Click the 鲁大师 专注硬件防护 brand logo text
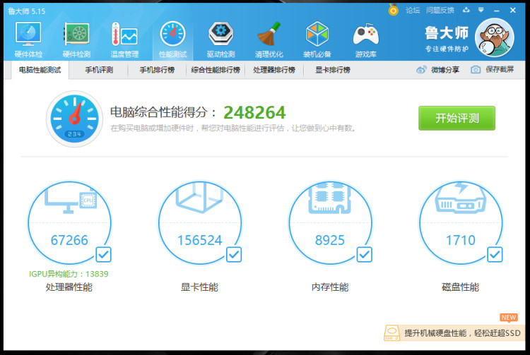 point(447,39)
